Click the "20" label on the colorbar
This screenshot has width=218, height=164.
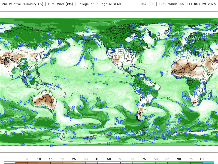click(62, 159)
